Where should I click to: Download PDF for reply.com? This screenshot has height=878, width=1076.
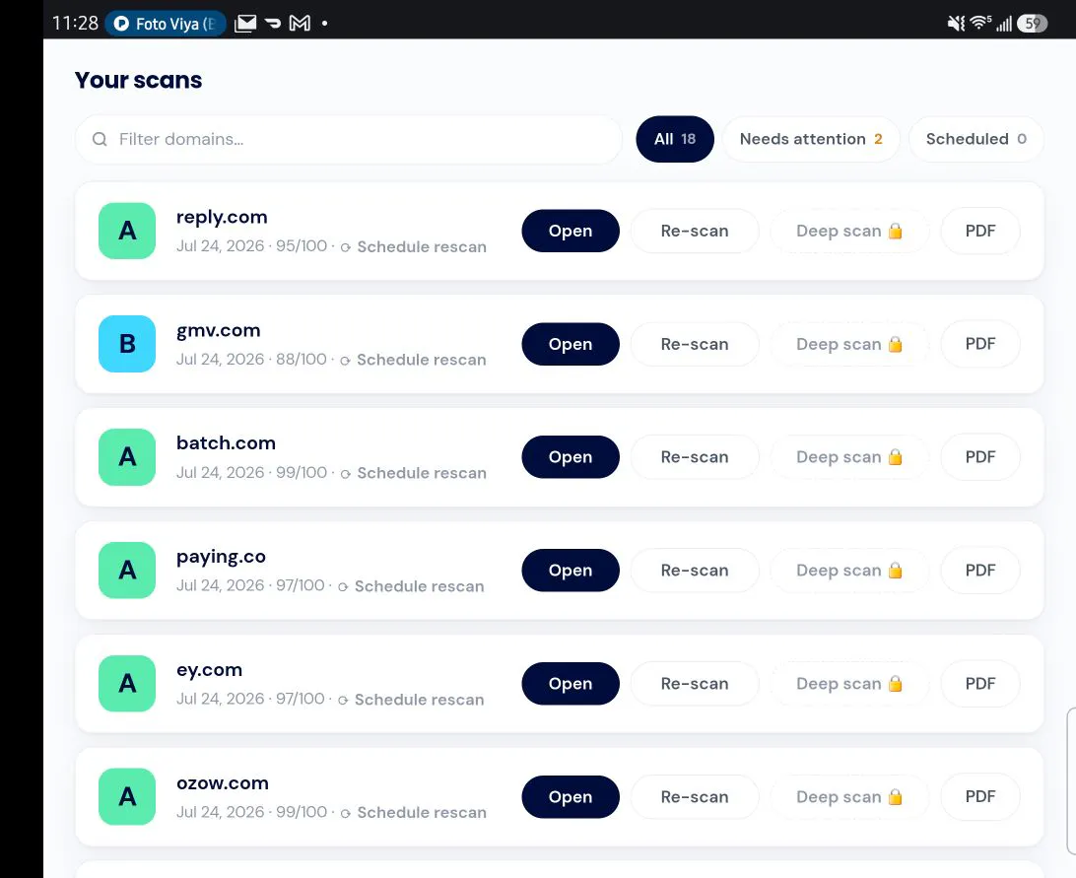[979, 231]
